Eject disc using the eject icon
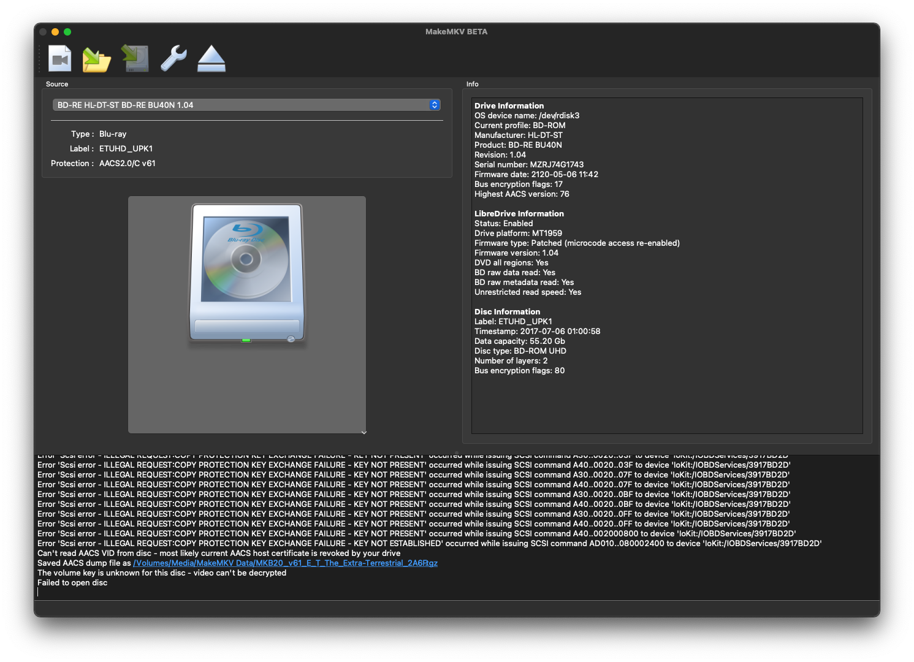Screen dimensions: 914x662 [x=211, y=59]
